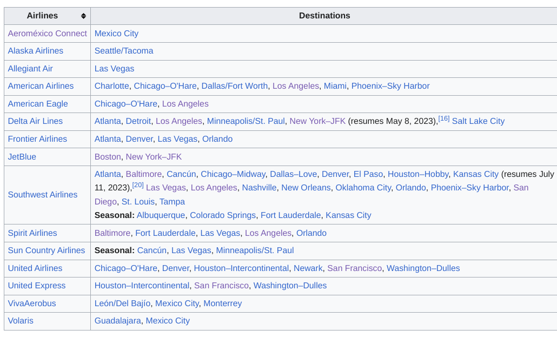557x337 pixels.
Task: Open Mexico City in Aeroméxico Connect row
Action: coord(116,34)
